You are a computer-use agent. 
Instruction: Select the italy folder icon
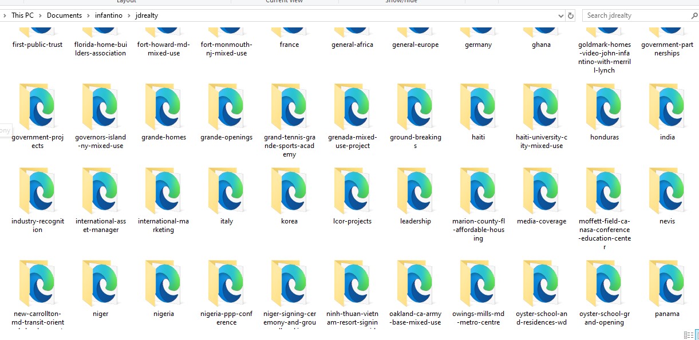[x=226, y=191]
